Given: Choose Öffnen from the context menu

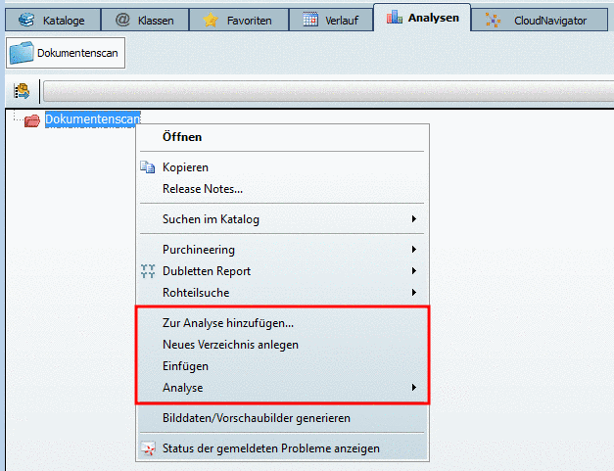Looking at the screenshot, I should (282, 137).
